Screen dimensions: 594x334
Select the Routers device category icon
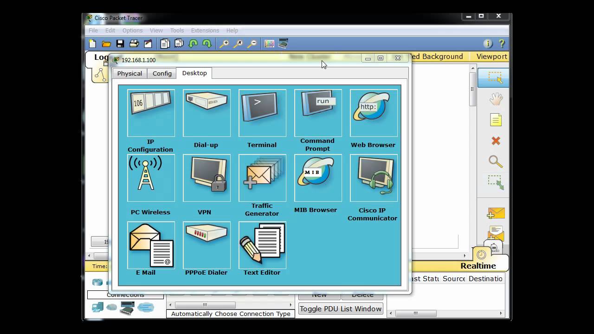[x=97, y=282]
